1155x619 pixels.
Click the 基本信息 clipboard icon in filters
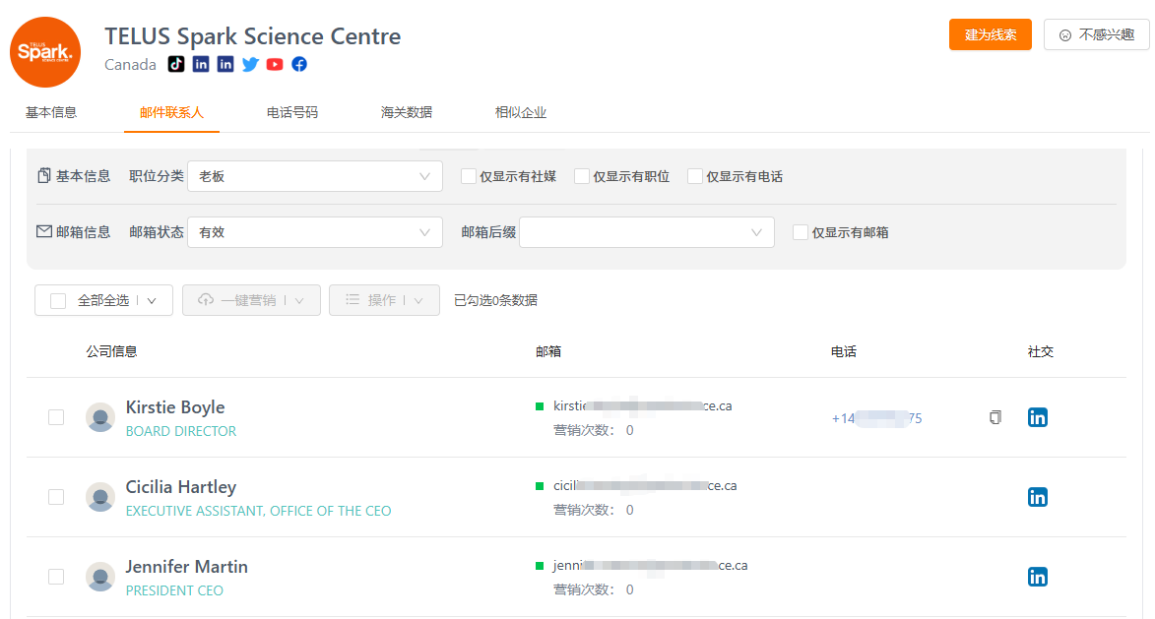tap(44, 175)
